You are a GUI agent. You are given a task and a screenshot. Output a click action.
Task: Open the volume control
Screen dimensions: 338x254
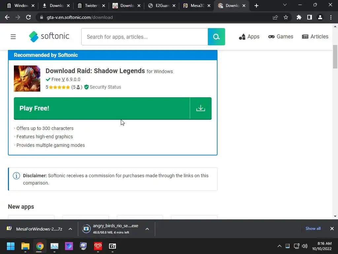click(x=305, y=246)
